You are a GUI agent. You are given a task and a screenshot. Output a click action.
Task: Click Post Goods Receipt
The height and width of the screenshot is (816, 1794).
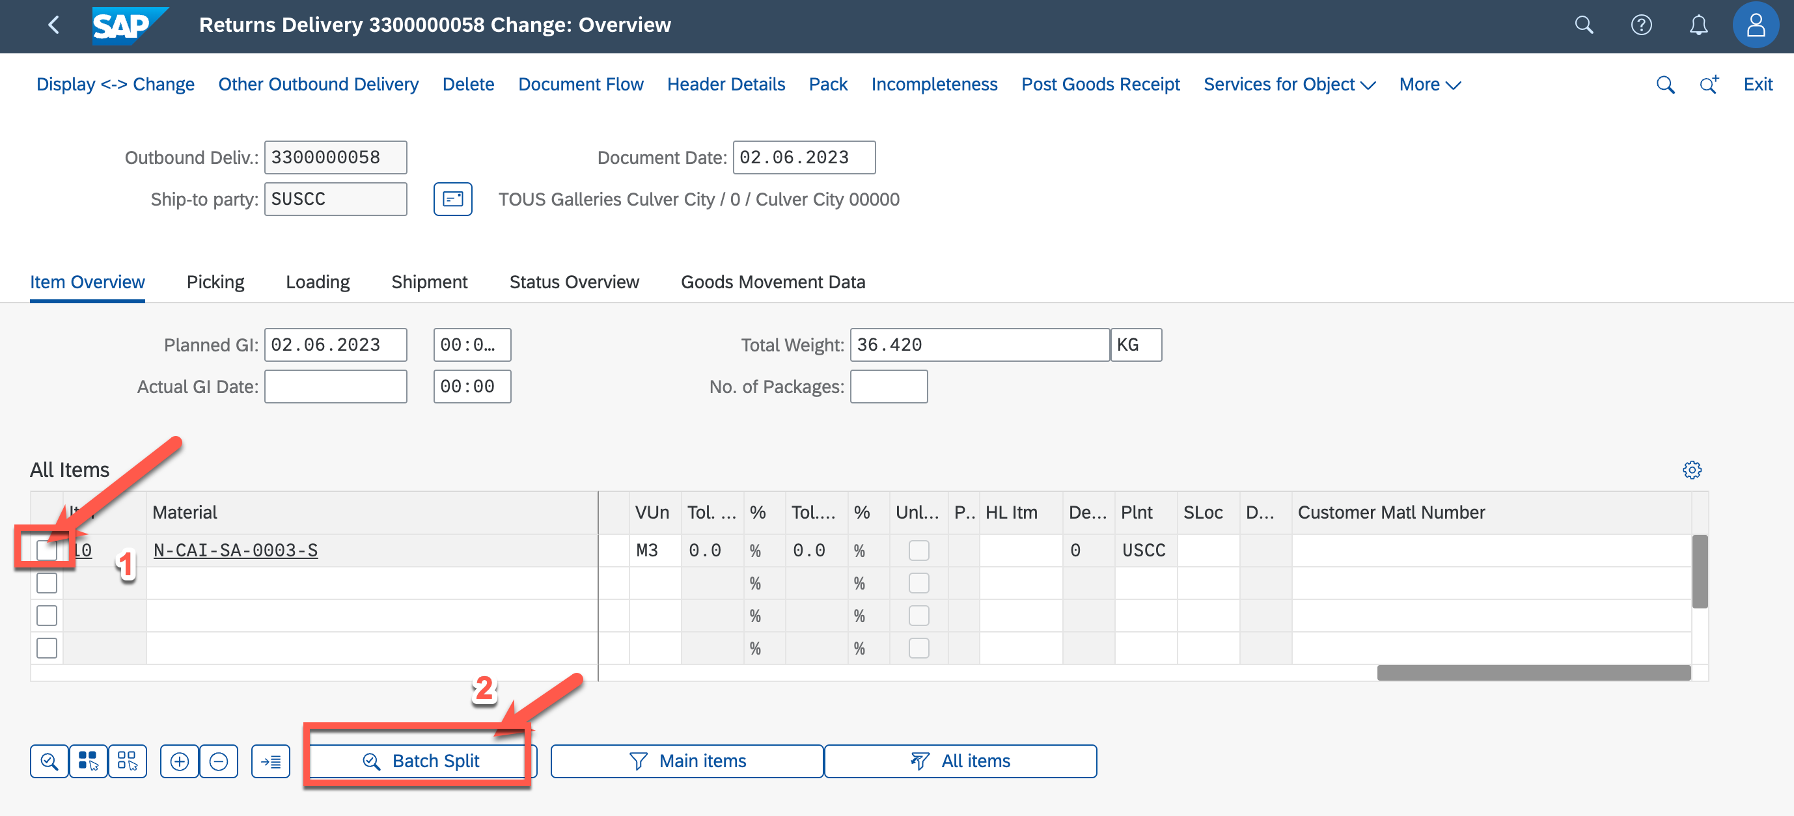click(x=1100, y=84)
